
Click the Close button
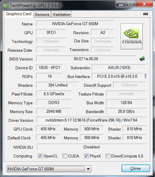coord(136,168)
